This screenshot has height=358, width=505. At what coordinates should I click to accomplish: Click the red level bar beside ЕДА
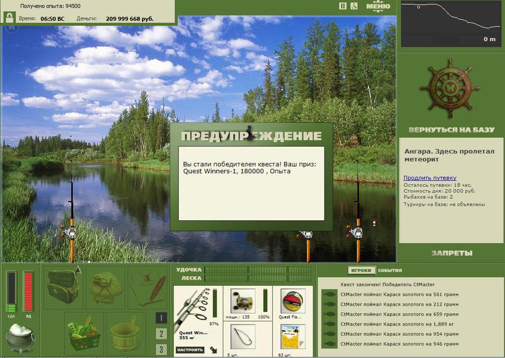tap(28, 292)
